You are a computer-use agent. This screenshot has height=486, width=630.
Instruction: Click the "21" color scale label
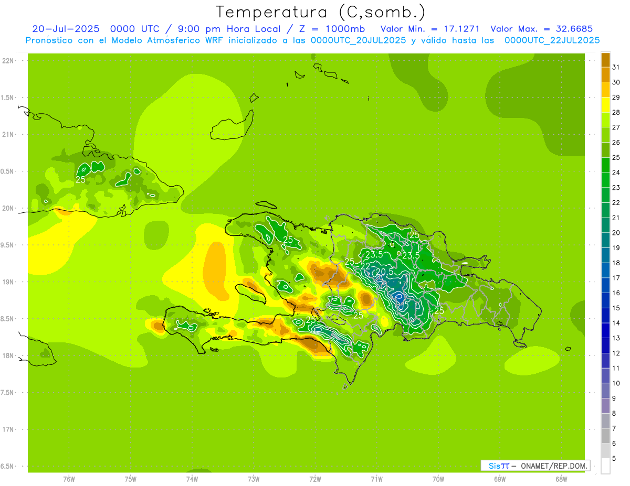[x=616, y=218]
